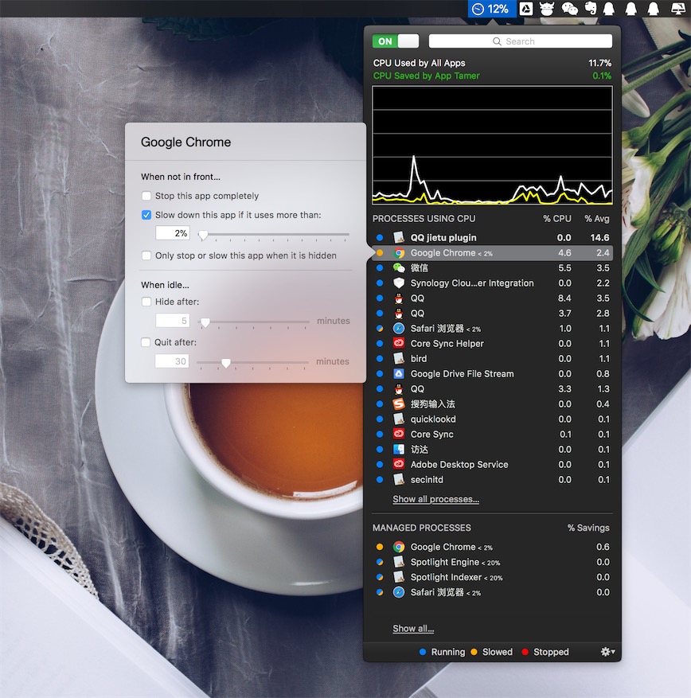Click the quicklookd process icon
691x698 pixels.
399,419
